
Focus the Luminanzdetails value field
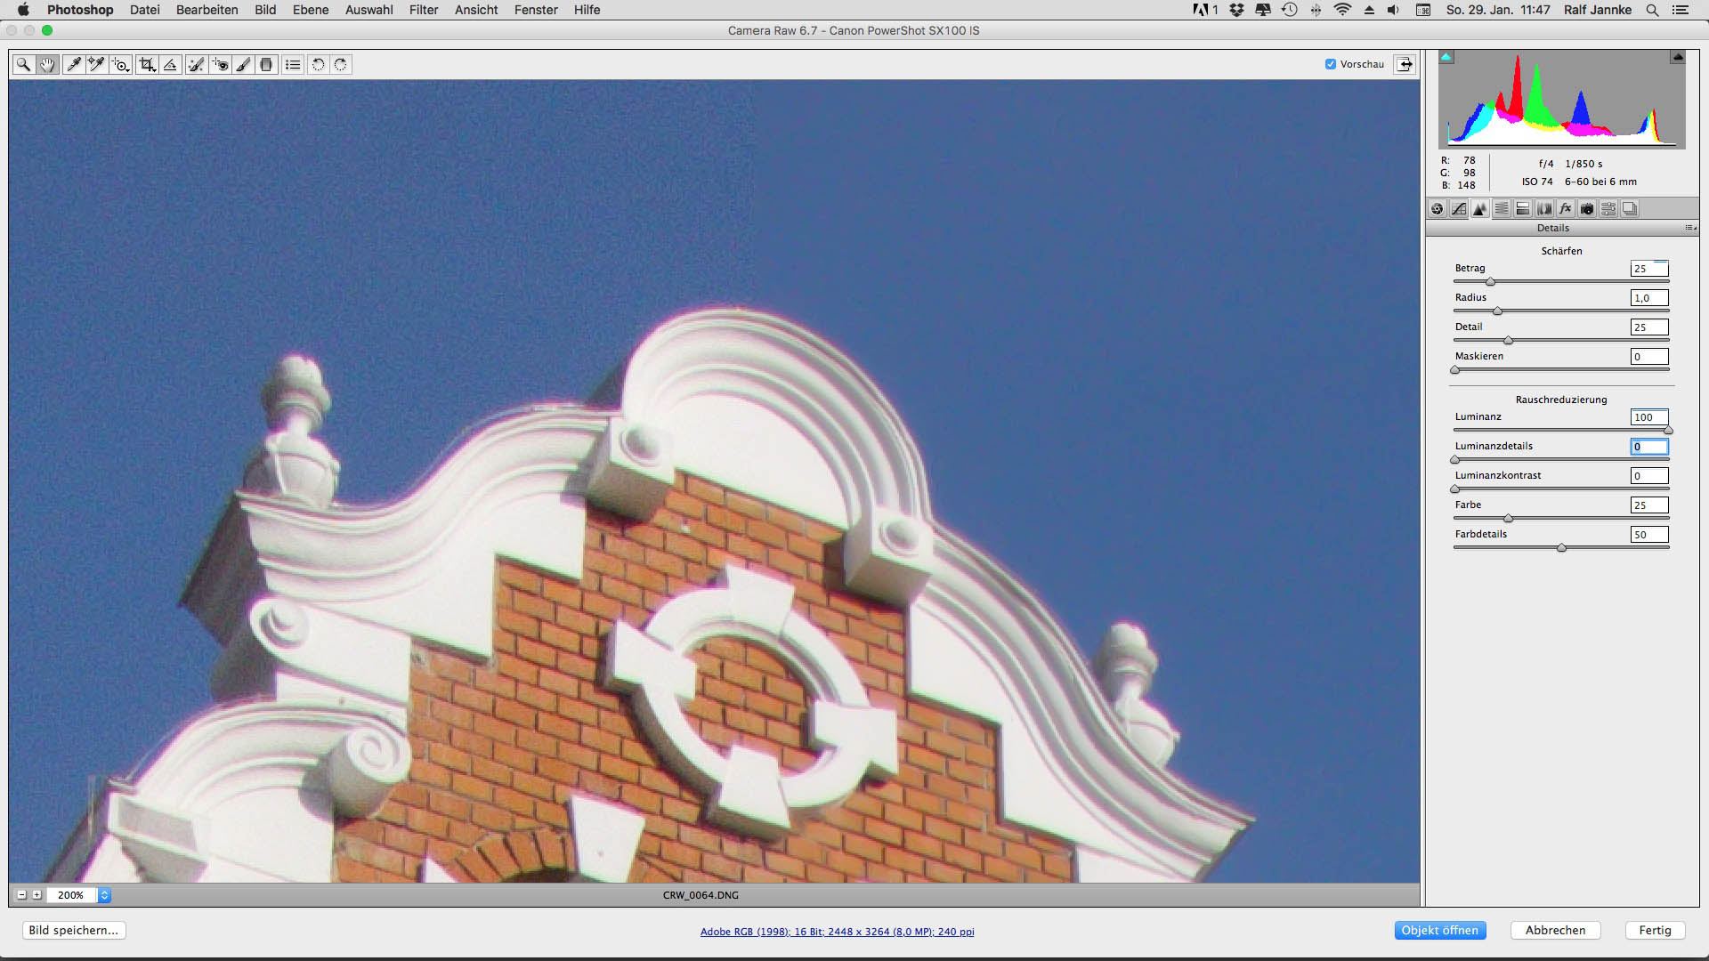[x=1649, y=447]
